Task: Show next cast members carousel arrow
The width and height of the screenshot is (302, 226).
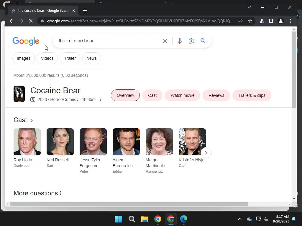Action: coord(206,153)
